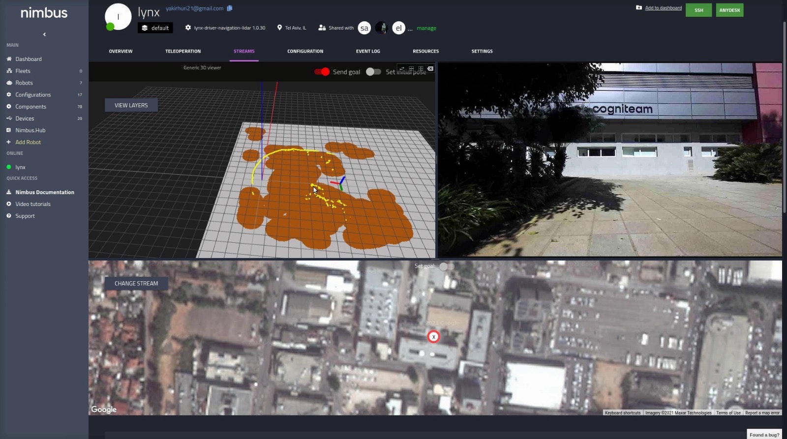
Task: Click the page vertical scrollbar
Action: tap(785, 118)
